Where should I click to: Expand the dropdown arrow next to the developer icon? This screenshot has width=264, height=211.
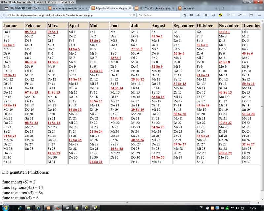tap(233, 15)
